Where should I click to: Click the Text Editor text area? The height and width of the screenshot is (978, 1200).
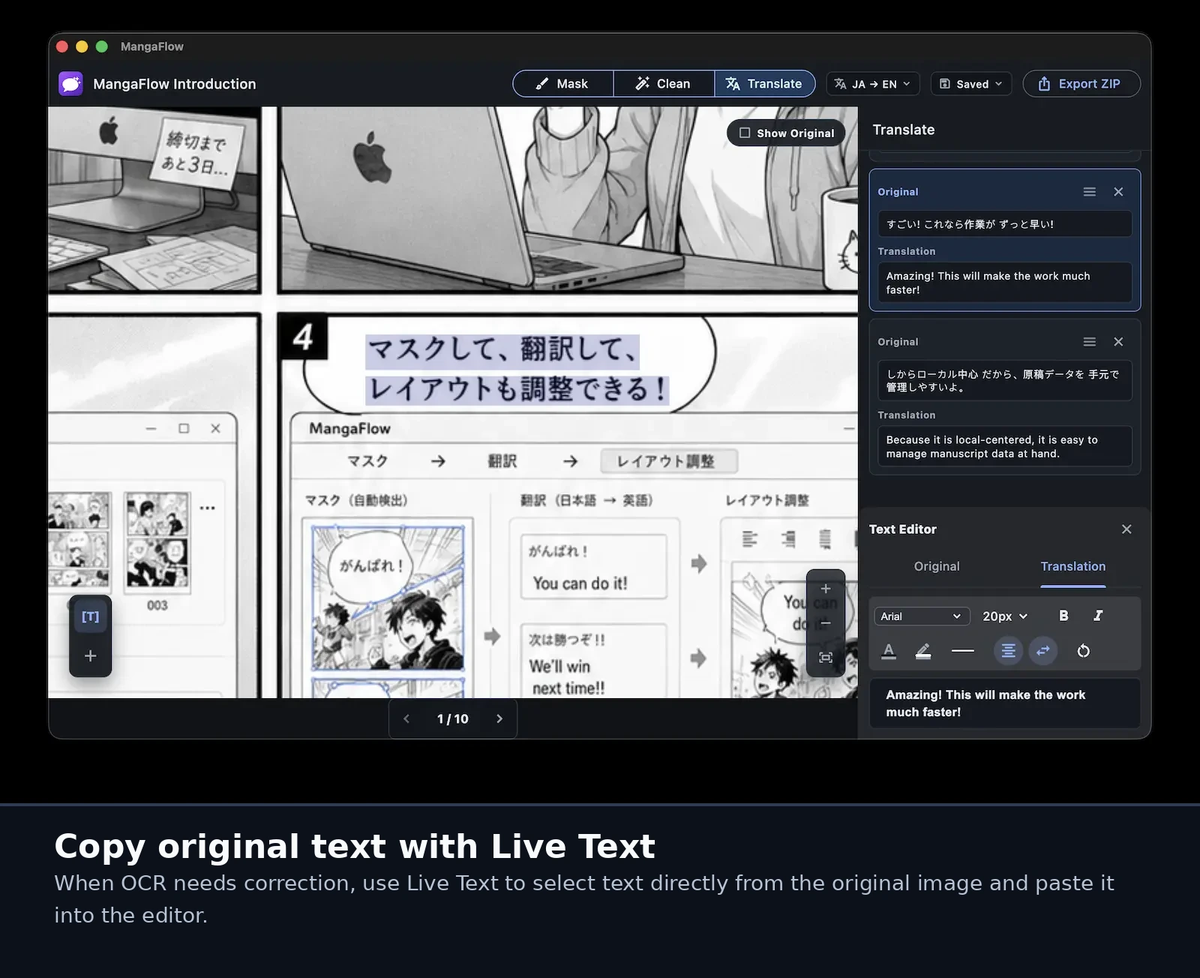click(1005, 703)
